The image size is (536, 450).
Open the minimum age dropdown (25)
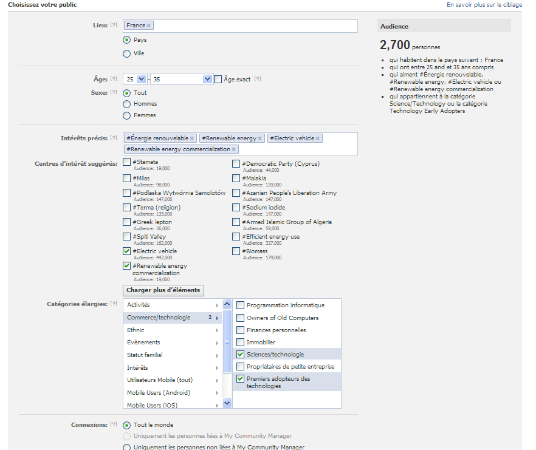136,80
